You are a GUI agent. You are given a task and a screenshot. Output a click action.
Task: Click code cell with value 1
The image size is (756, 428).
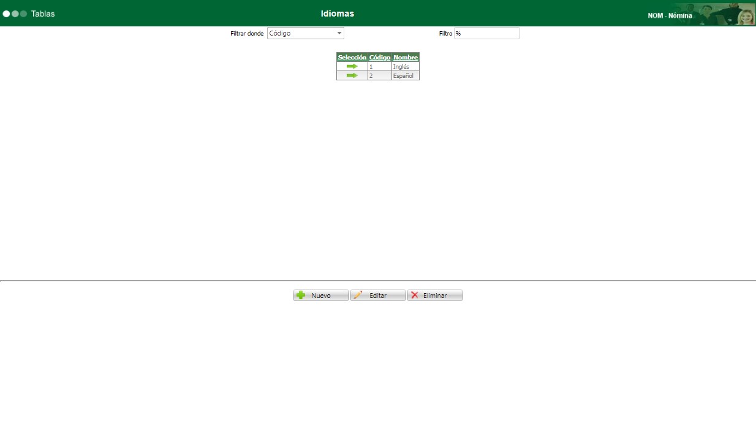point(380,66)
